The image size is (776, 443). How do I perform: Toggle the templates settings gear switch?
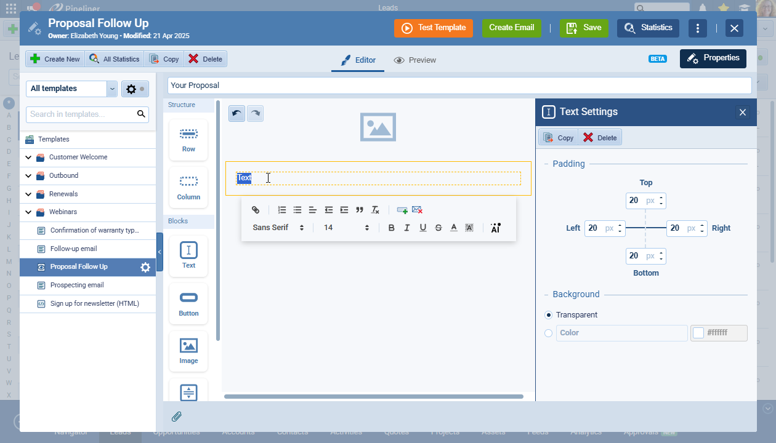point(135,89)
